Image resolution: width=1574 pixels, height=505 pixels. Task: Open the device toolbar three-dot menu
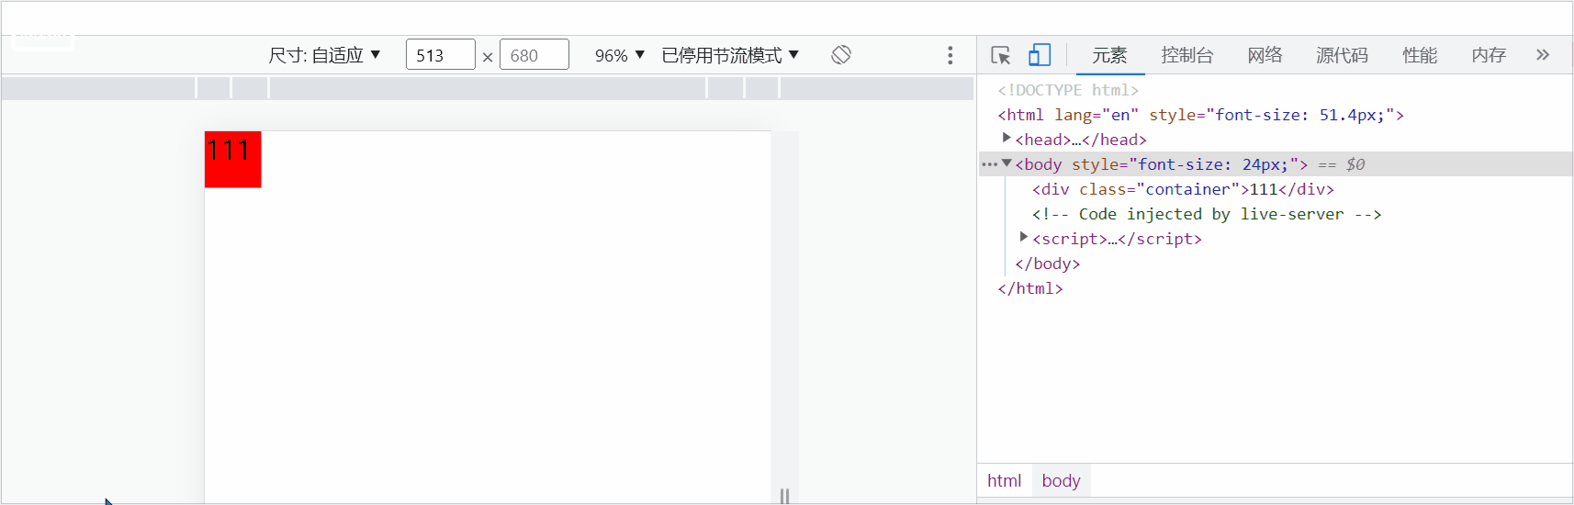coord(950,55)
